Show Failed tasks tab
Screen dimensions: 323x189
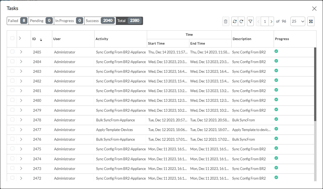coord(18,21)
